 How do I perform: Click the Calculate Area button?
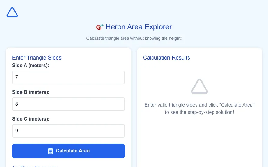click(68, 151)
